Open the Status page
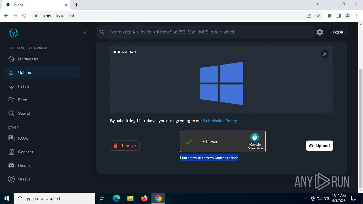 [42, 179]
